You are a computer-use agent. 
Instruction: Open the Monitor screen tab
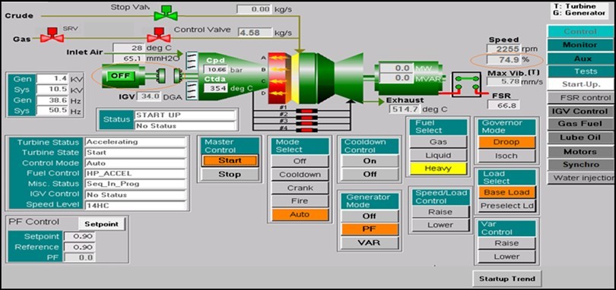point(579,45)
